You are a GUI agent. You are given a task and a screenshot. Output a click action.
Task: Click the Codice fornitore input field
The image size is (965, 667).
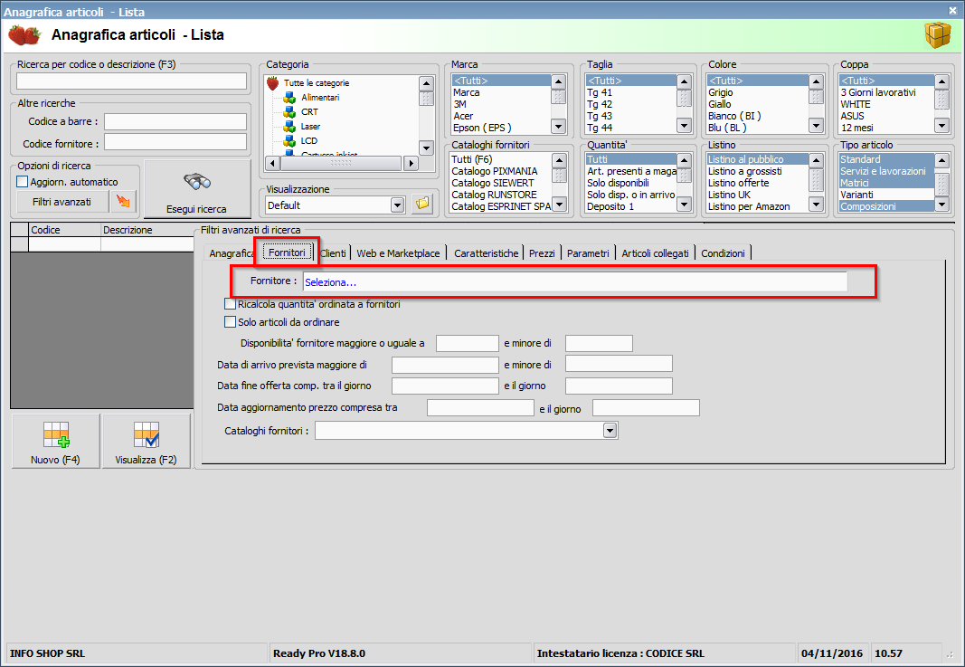click(175, 142)
